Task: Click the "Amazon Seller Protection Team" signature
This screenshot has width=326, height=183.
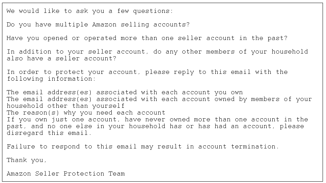Action: [66, 174]
